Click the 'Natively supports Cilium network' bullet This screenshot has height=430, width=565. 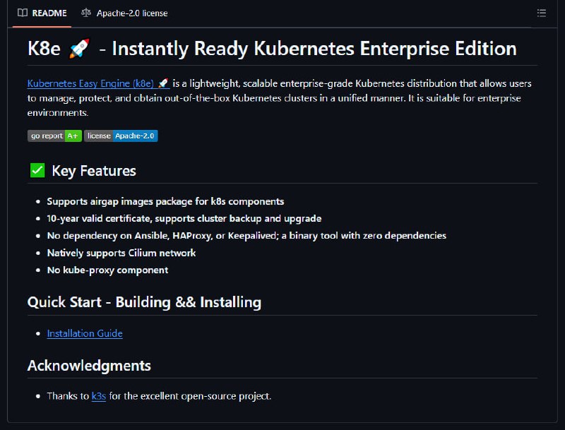tap(121, 253)
